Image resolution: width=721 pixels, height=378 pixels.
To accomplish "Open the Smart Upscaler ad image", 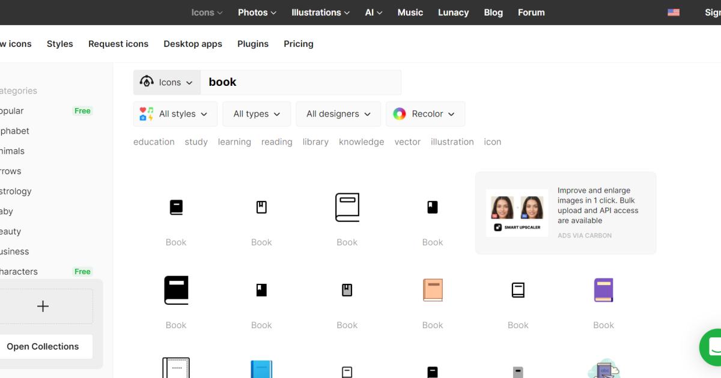I will 517,213.
